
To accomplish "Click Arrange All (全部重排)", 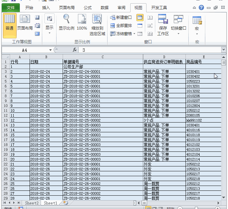I will 121,26.
